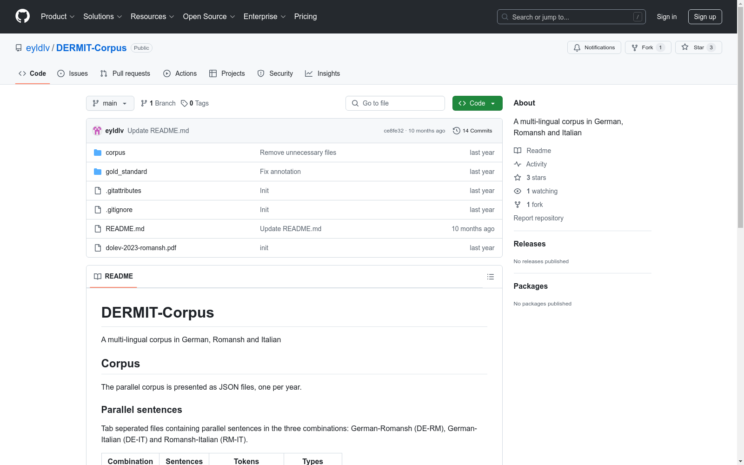744x465 pixels.
Task: Open the Packages heading link
Action: (531, 286)
